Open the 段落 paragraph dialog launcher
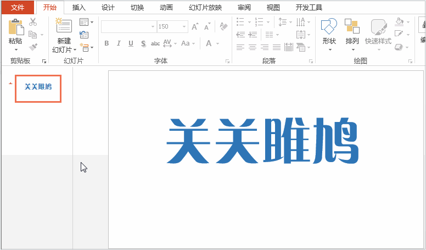This screenshot has height=250, width=426. [x=311, y=62]
